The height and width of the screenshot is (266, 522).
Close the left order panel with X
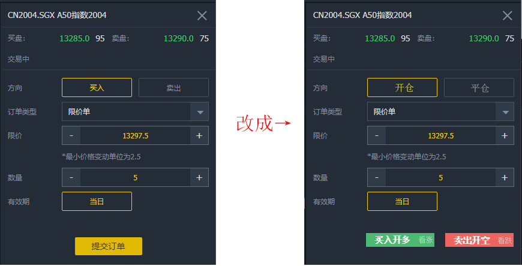click(x=202, y=16)
